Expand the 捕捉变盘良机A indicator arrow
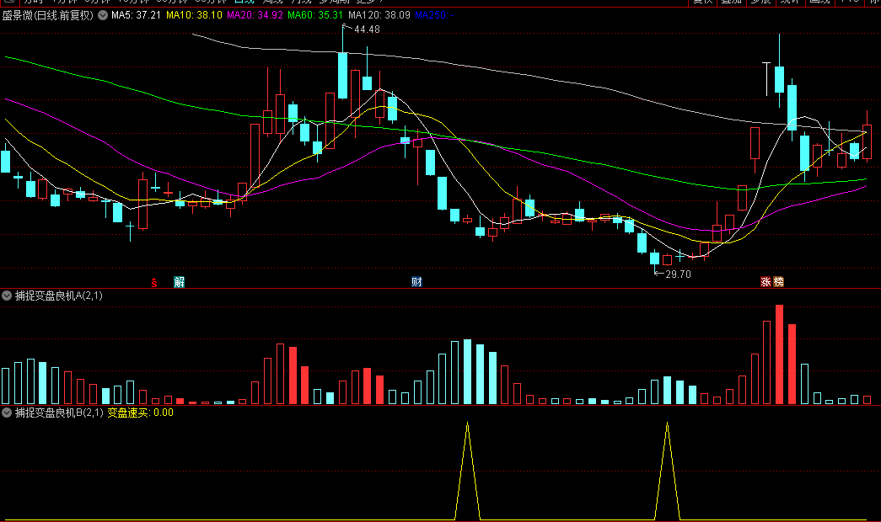 (x=7, y=296)
